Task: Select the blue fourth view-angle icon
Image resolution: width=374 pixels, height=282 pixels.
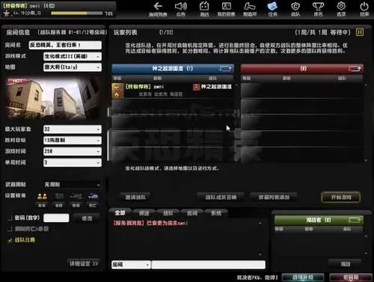Action: coord(93,197)
